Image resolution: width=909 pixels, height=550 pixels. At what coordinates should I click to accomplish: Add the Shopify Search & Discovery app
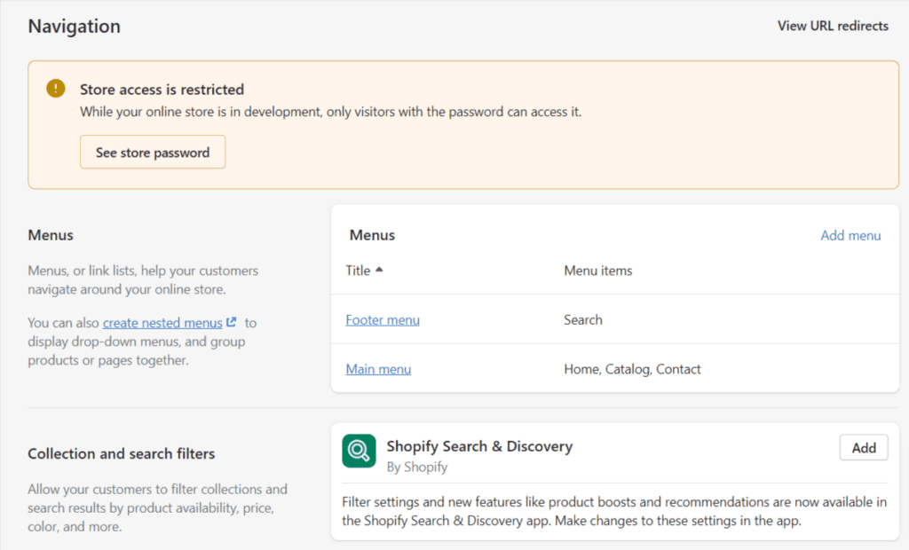pyautogui.click(x=863, y=447)
